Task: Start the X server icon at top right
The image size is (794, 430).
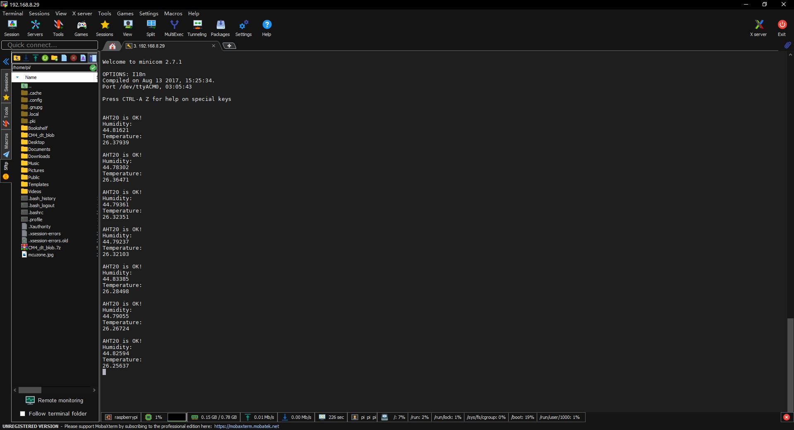Action: click(x=758, y=28)
